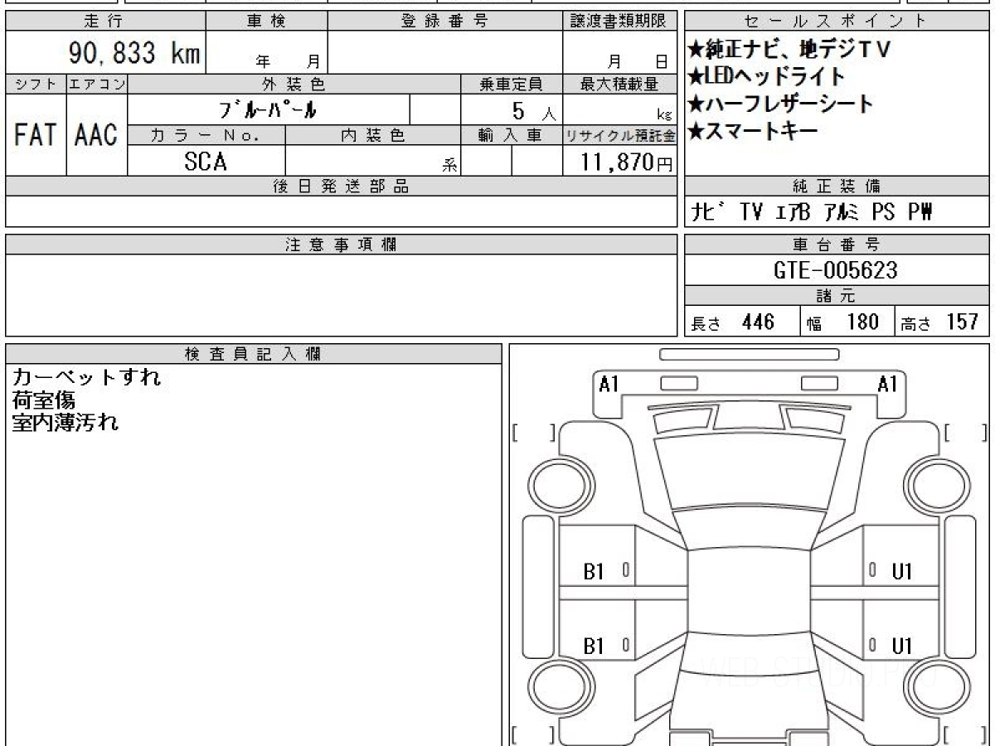Select the 輸入車 header

512,135
